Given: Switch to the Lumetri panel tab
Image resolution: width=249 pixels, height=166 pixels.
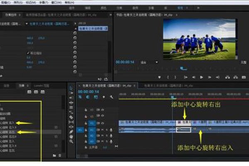Looking at the screenshot, I should click(x=40, y=85).
